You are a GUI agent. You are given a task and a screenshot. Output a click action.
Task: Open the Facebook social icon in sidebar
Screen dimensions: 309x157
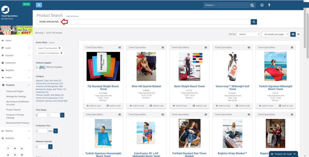tap(8, 148)
